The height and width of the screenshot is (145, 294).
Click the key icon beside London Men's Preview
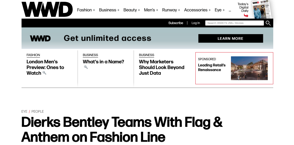(x=44, y=73)
